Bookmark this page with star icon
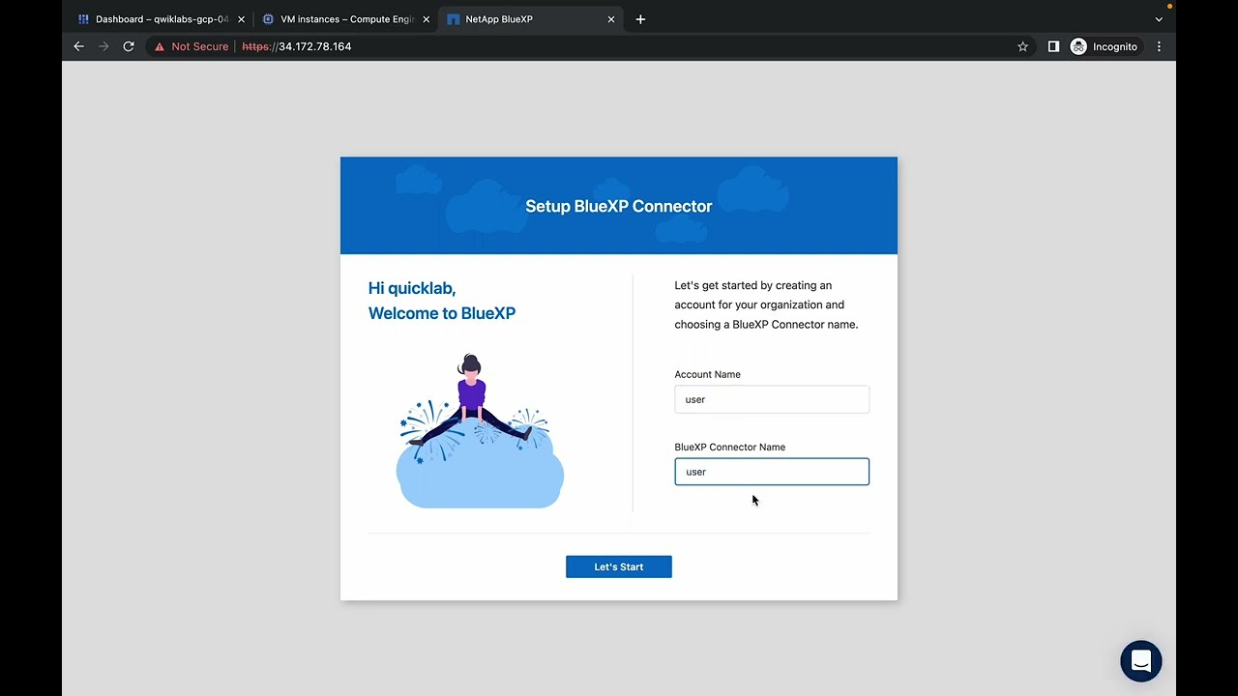The width and height of the screenshot is (1238, 696). (1022, 46)
